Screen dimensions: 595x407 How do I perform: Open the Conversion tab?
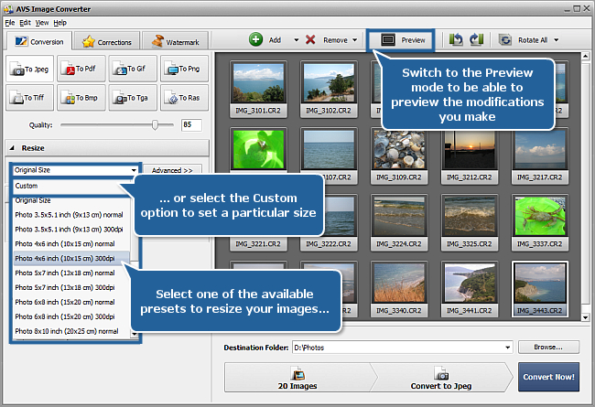pos(39,41)
